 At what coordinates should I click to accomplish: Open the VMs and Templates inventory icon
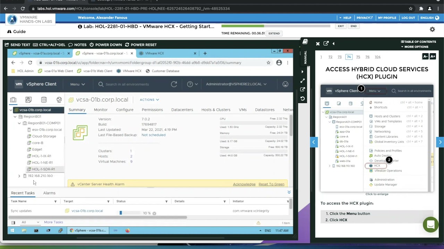click(x=28, y=100)
